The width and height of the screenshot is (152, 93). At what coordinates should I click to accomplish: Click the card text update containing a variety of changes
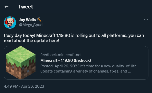75,71
